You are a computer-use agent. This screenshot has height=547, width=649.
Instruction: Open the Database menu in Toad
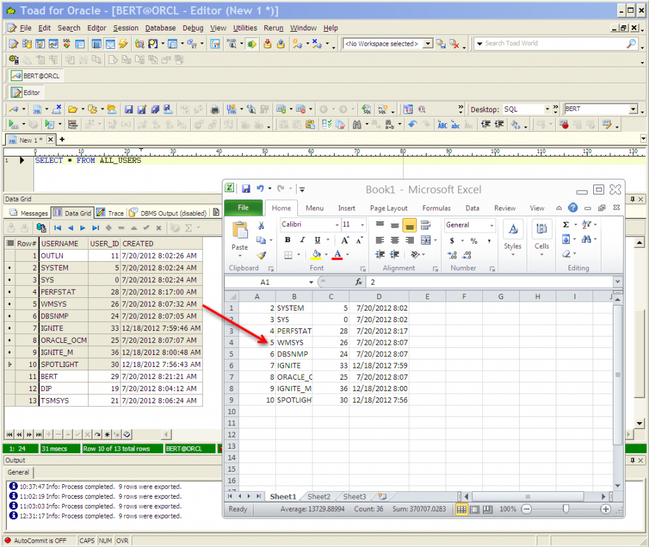click(160, 28)
